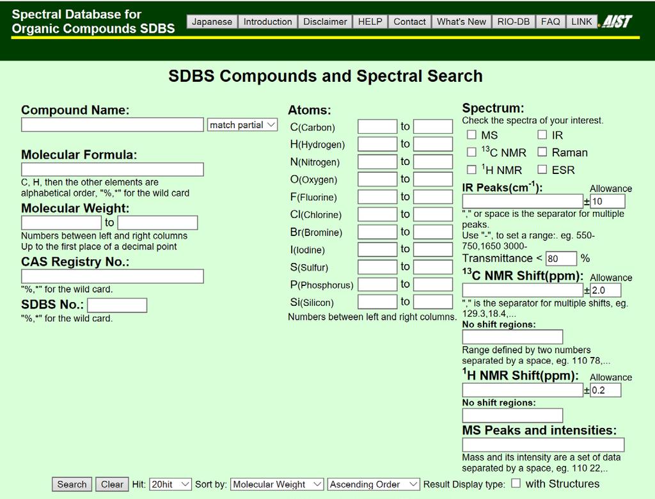Image resolution: width=655 pixels, height=499 pixels.
Task: Open the FAQ page
Action: [551, 22]
